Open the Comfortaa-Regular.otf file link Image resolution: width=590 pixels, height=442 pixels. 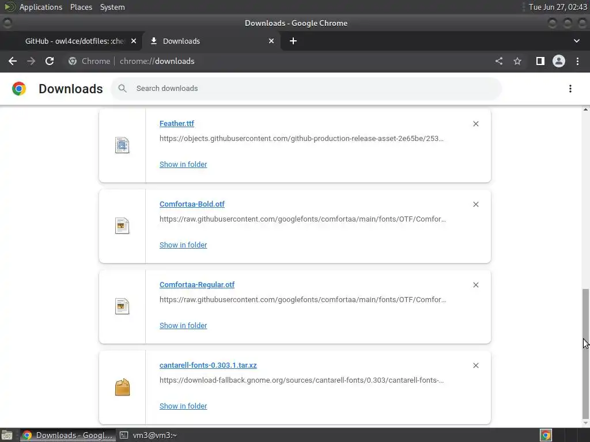[197, 284]
